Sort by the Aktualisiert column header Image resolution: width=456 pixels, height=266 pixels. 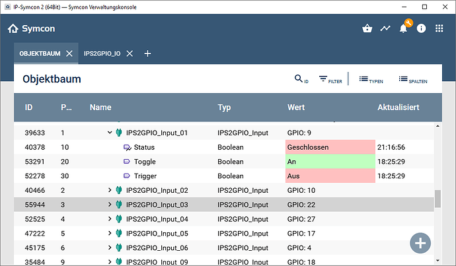pos(398,108)
